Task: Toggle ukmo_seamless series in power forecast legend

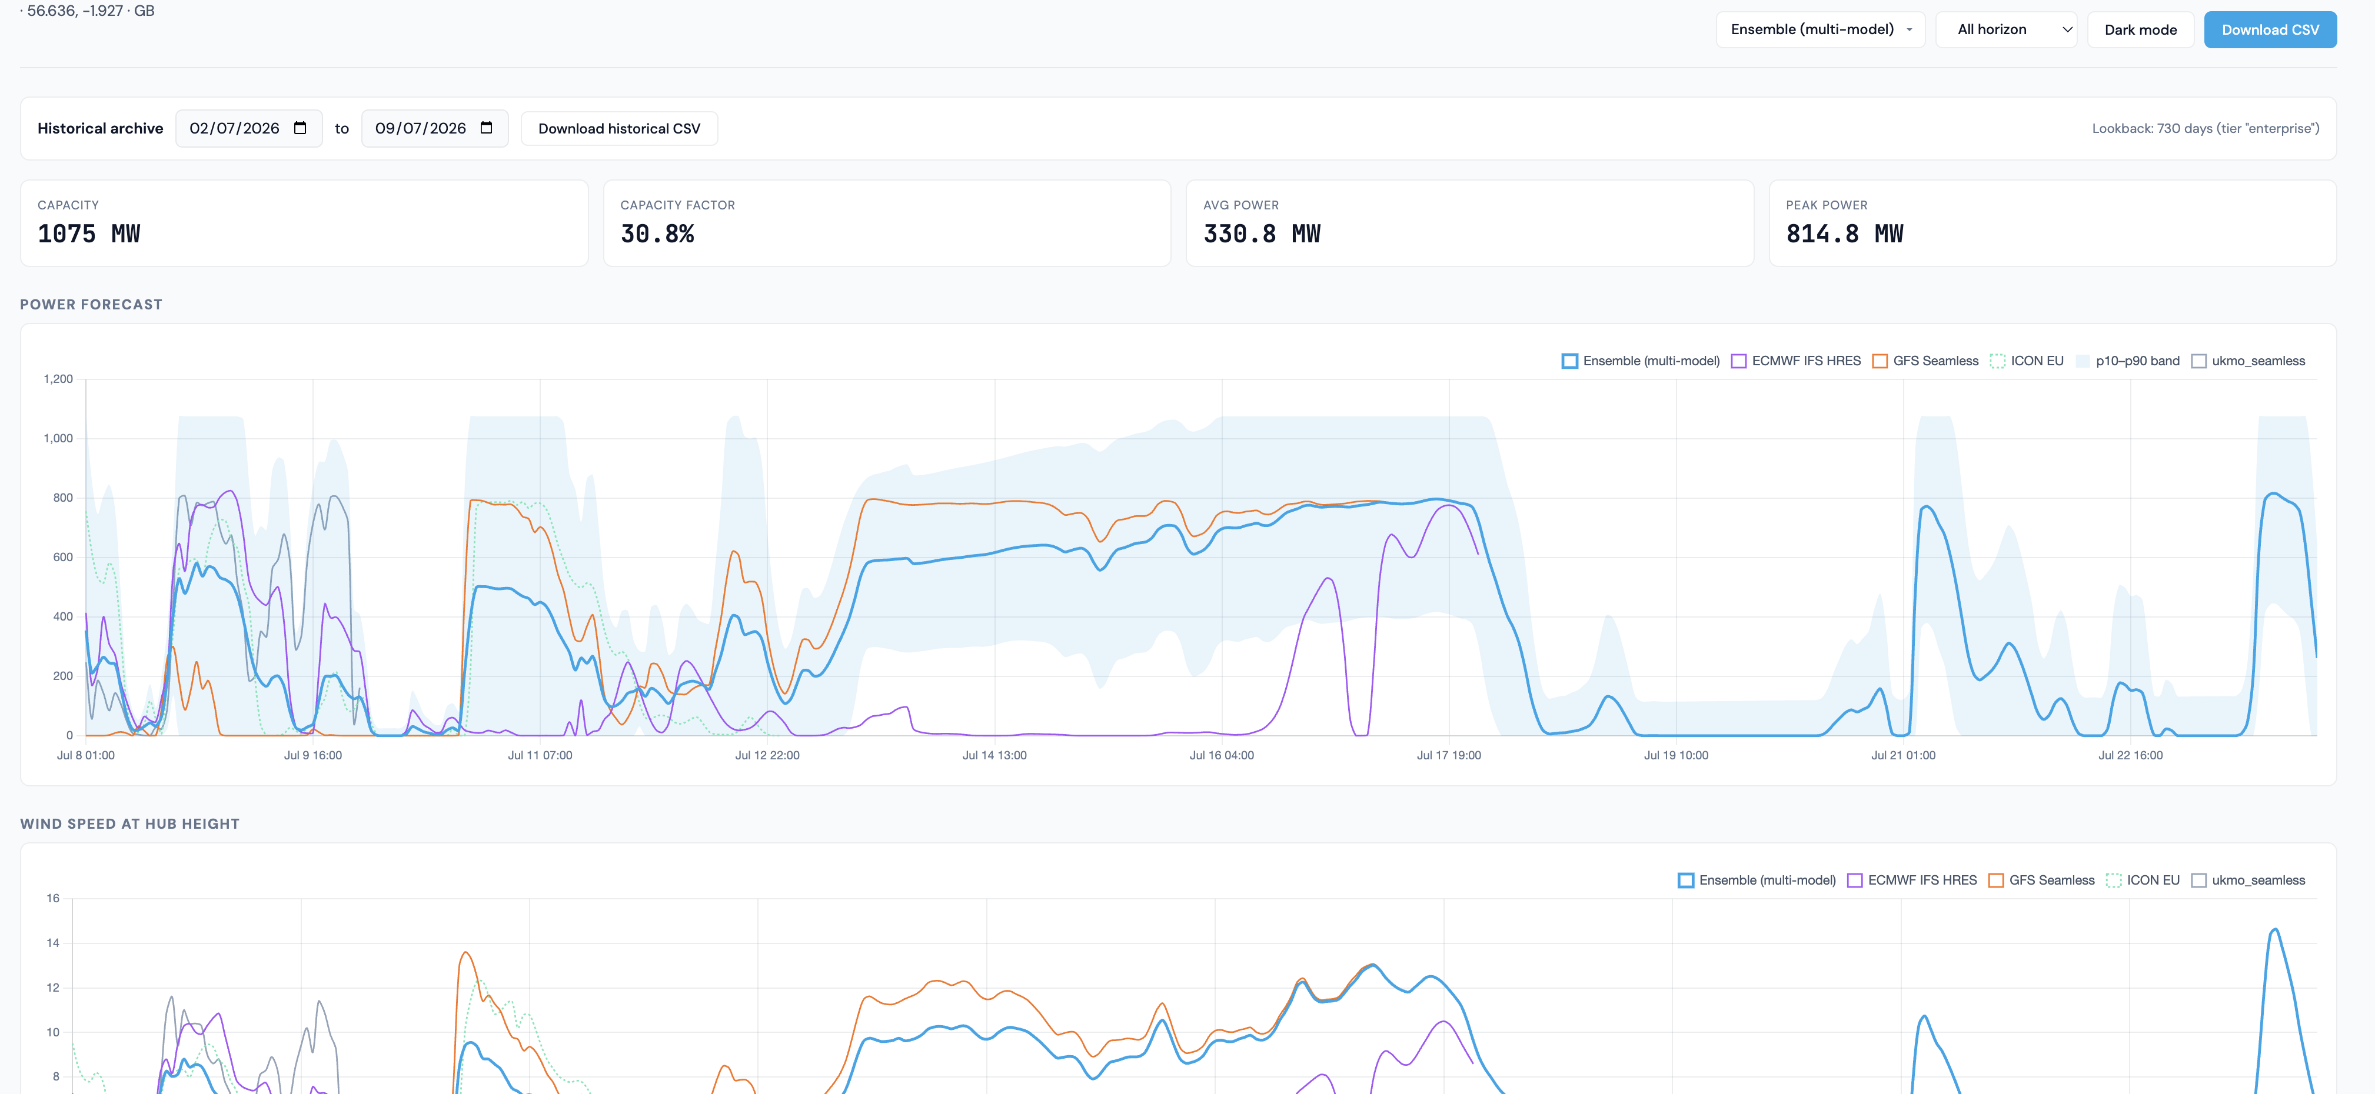Action: pos(2248,361)
